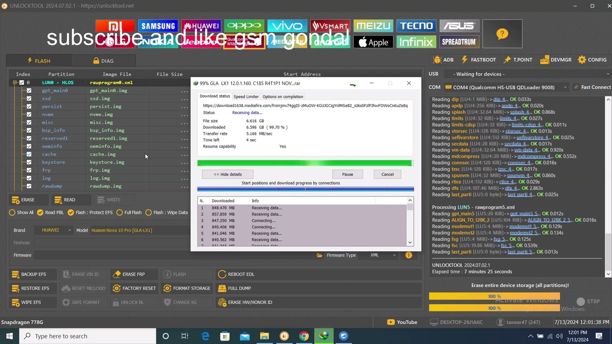This screenshot has width=612, height=344.
Task: Open the Brand dropdown showing HUAWEI
Action: [x=54, y=230]
